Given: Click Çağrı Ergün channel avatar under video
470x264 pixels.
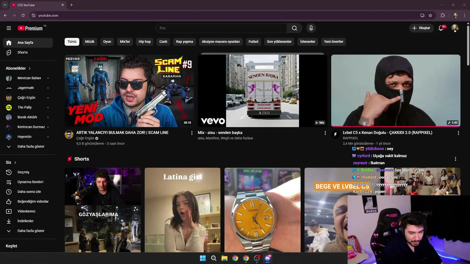Looking at the screenshot, I should tap(69, 134).
